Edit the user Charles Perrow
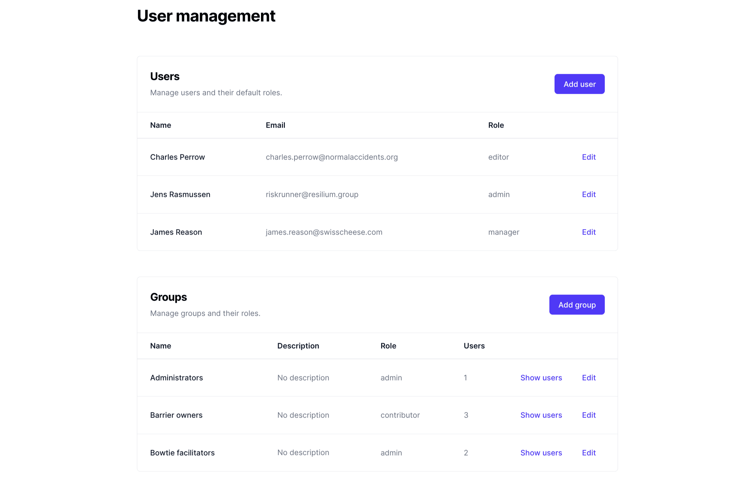This screenshot has width=734, height=480. click(x=588, y=157)
